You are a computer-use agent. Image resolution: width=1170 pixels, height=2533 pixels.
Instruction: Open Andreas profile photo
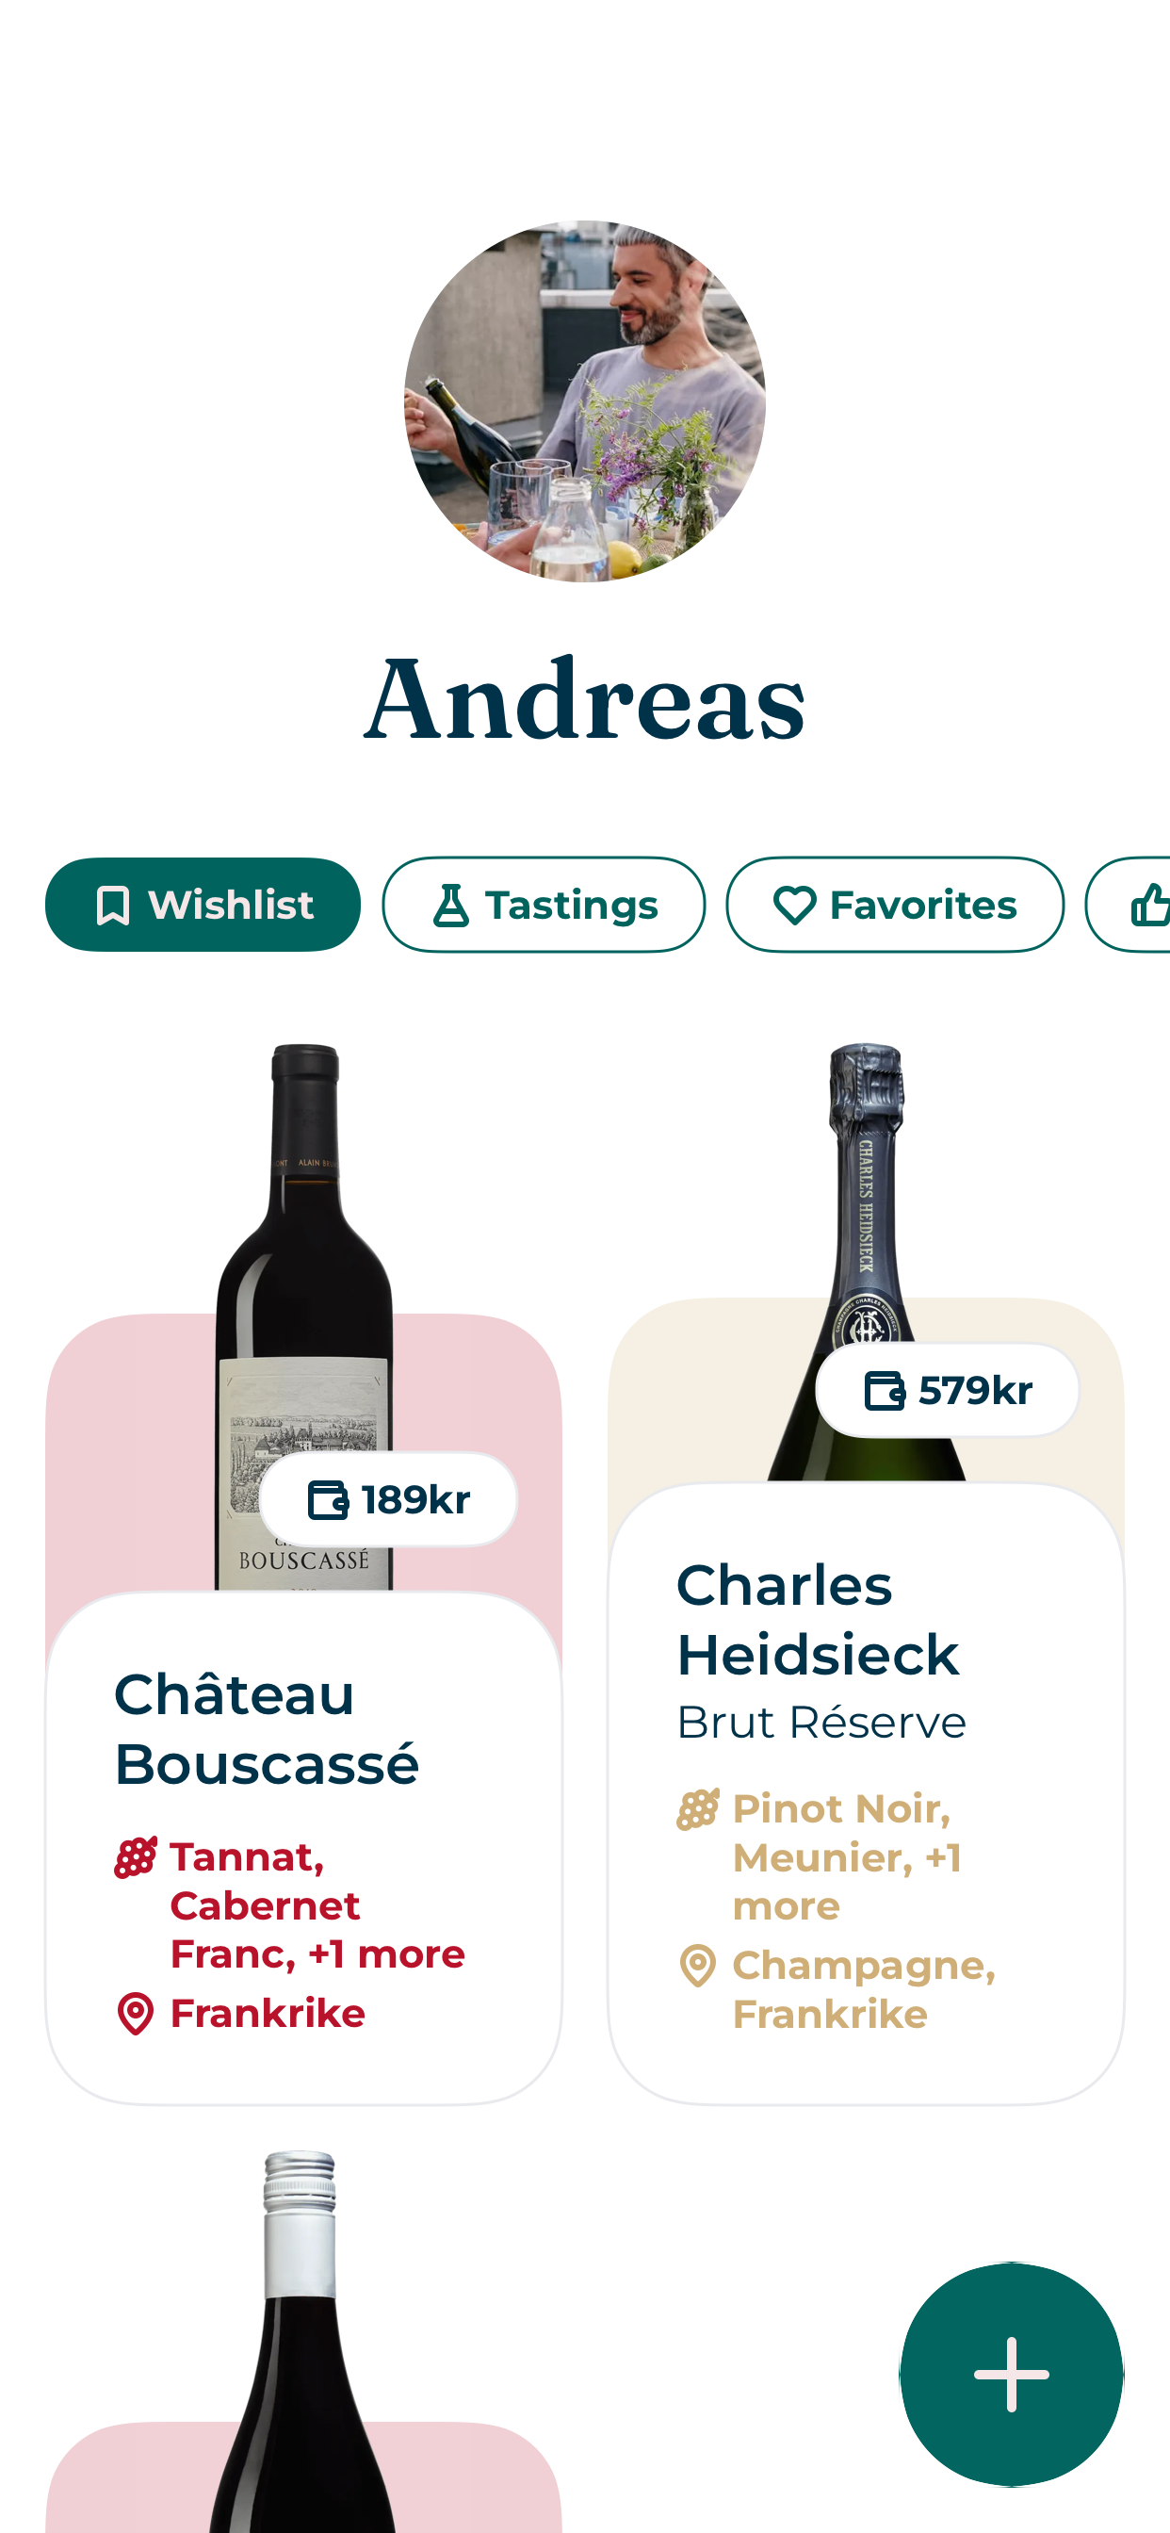pos(585,401)
